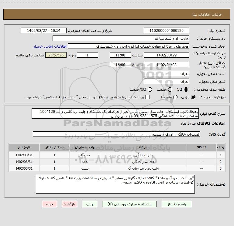Click the تاریخ نیاز column header
Image resolution: width=234 pixels, height=226 pixels.
24,147
